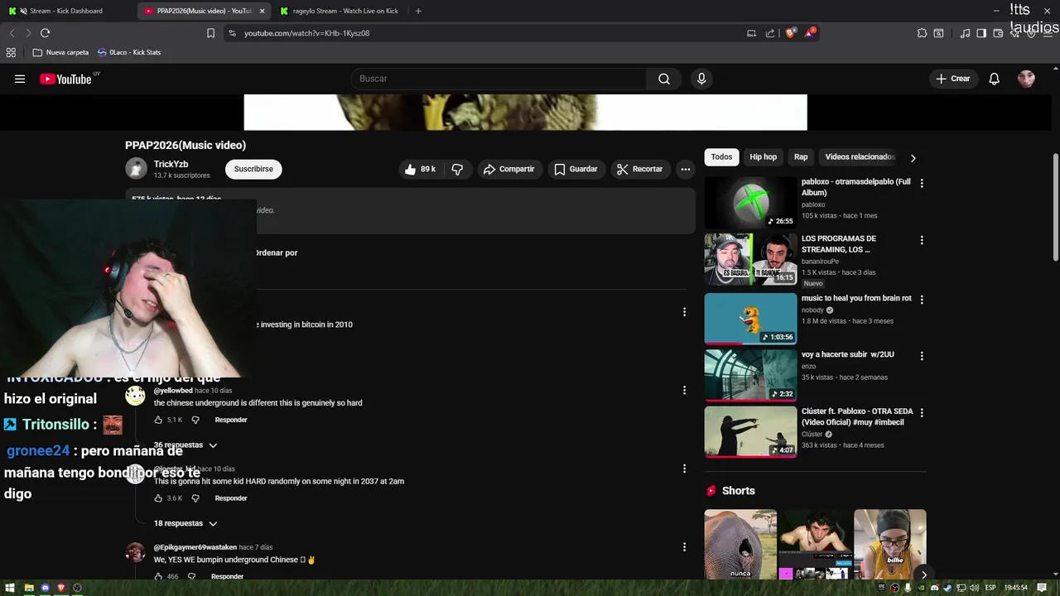Start voice search with microphone icon
The width and height of the screenshot is (1060, 596).
[x=701, y=79]
